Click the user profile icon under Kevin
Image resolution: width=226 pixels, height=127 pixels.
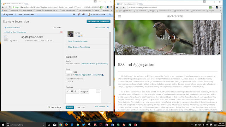(x=79, y=36)
